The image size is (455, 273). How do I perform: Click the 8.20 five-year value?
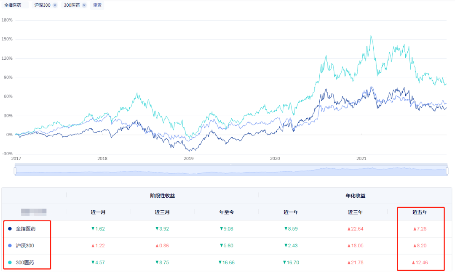point(420,246)
